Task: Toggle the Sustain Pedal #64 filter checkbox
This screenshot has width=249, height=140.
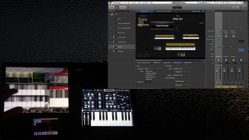Action: point(145,73)
